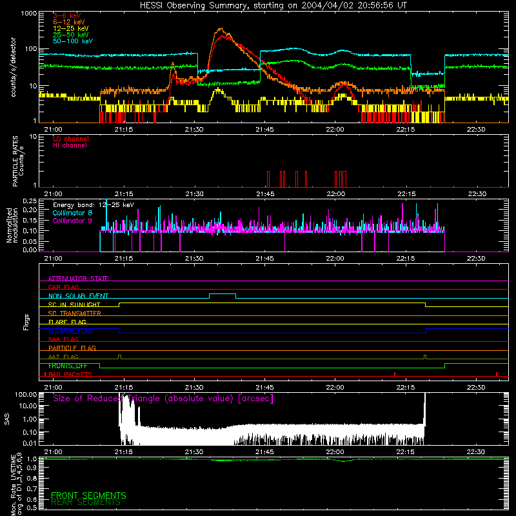Click the BAD_PACKETS flag label

pos(70,375)
